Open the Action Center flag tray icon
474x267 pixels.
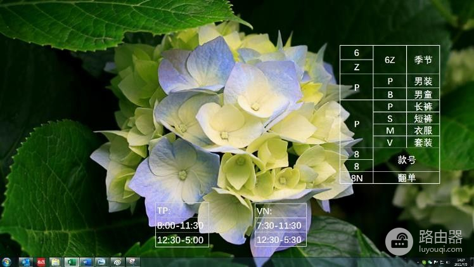435,262
